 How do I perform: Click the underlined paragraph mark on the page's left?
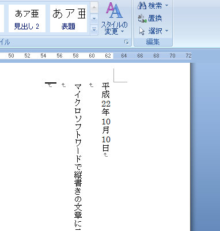[x=51, y=85]
